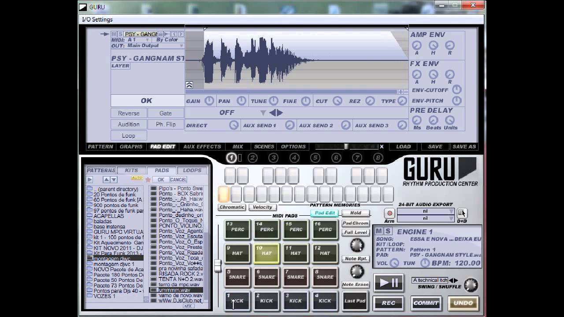Open the SCENES tab
Image resolution: width=564 pixels, height=317 pixels.
coord(264,147)
